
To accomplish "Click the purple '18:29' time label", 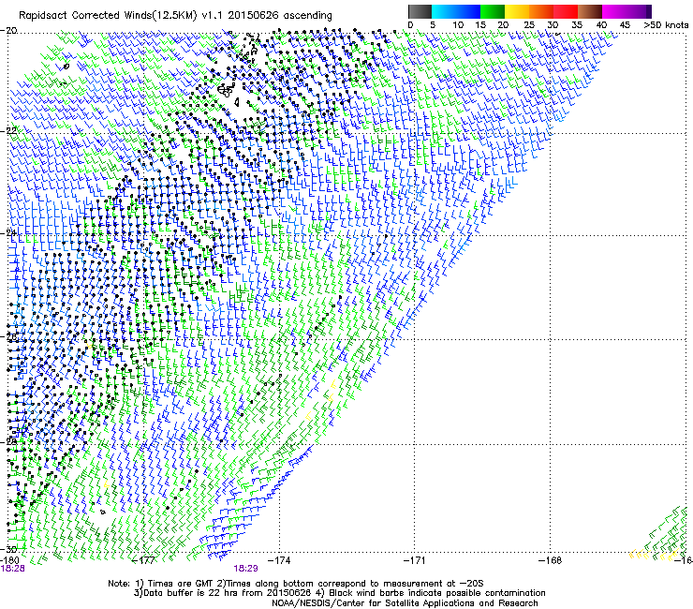I will [245, 569].
